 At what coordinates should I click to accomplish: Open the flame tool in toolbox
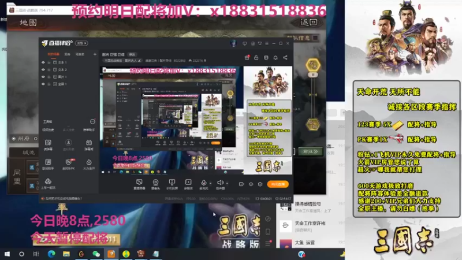pos(89,165)
